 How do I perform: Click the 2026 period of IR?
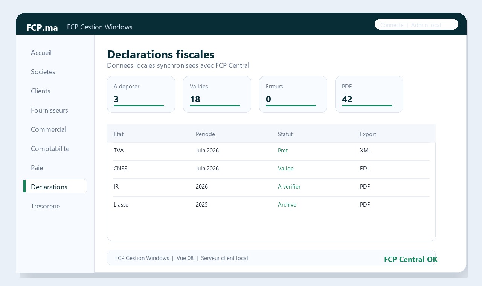[202, 187]
